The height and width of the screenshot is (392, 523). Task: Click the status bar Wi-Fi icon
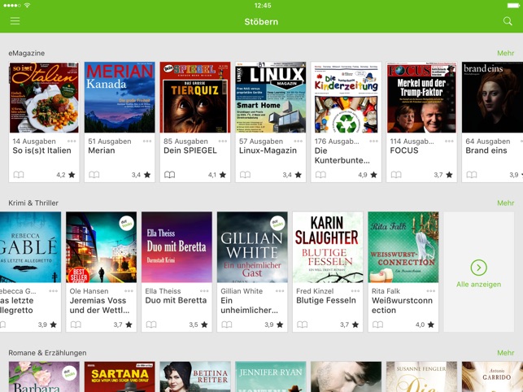click(28, 6)
